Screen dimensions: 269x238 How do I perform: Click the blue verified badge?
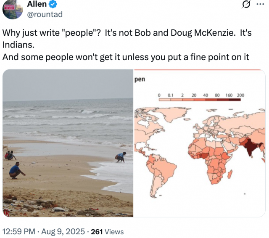pyautogui.click(x=53, y=5)
